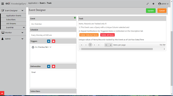Screen dimensions: 173x96
Task: Remove a deliverable with the red minus
Action: point(54,66)
